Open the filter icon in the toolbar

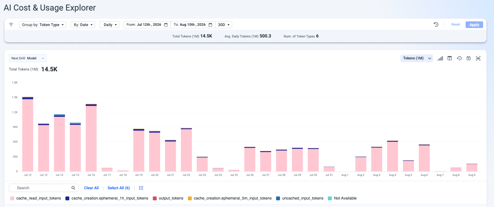pos(11,25)
